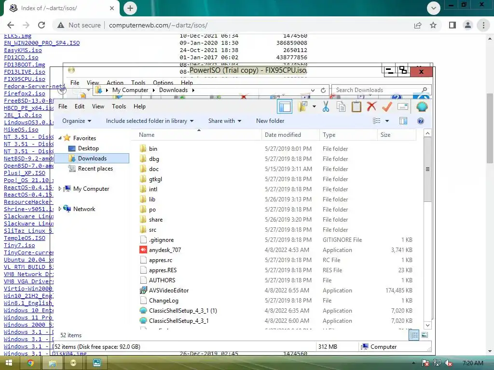This screenshot has height=370, width=494.
Task: Select Desktop in Favorites
Action: coord(88,148)
